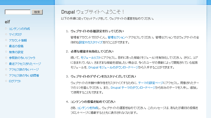This screenshot has height=118, width=211.
Task: Click heading コンテンツの投稿を始めてください
Action: [x=93, y=102]
